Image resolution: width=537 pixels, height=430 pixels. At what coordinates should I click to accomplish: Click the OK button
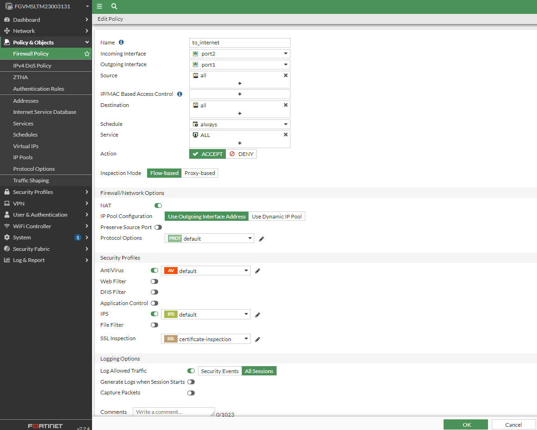pos(466,424)
